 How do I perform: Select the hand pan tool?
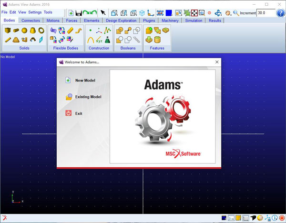coord(228,13)
